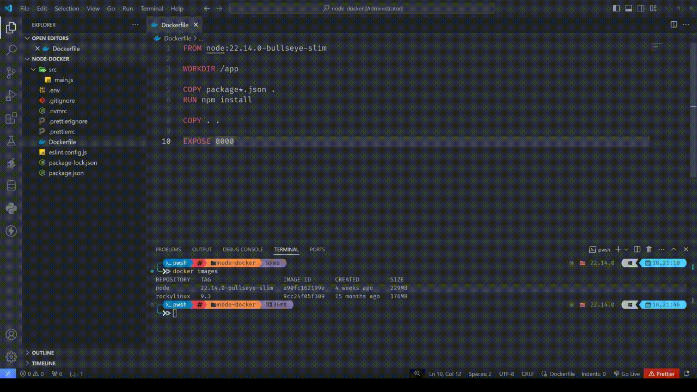Toggle the Primary Side Bar visibility
The width and height of the screenshot is (697, 392).
(x=616, y=8)
